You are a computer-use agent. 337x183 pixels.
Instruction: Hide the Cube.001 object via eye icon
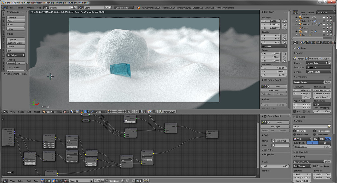[324, 24]
